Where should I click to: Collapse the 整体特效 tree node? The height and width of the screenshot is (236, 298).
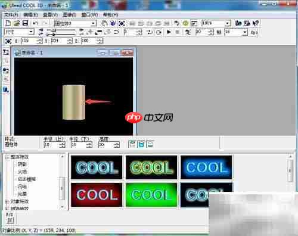7,157
